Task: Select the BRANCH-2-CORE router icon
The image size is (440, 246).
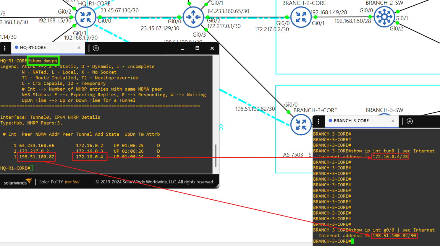Action: point(301,17)
